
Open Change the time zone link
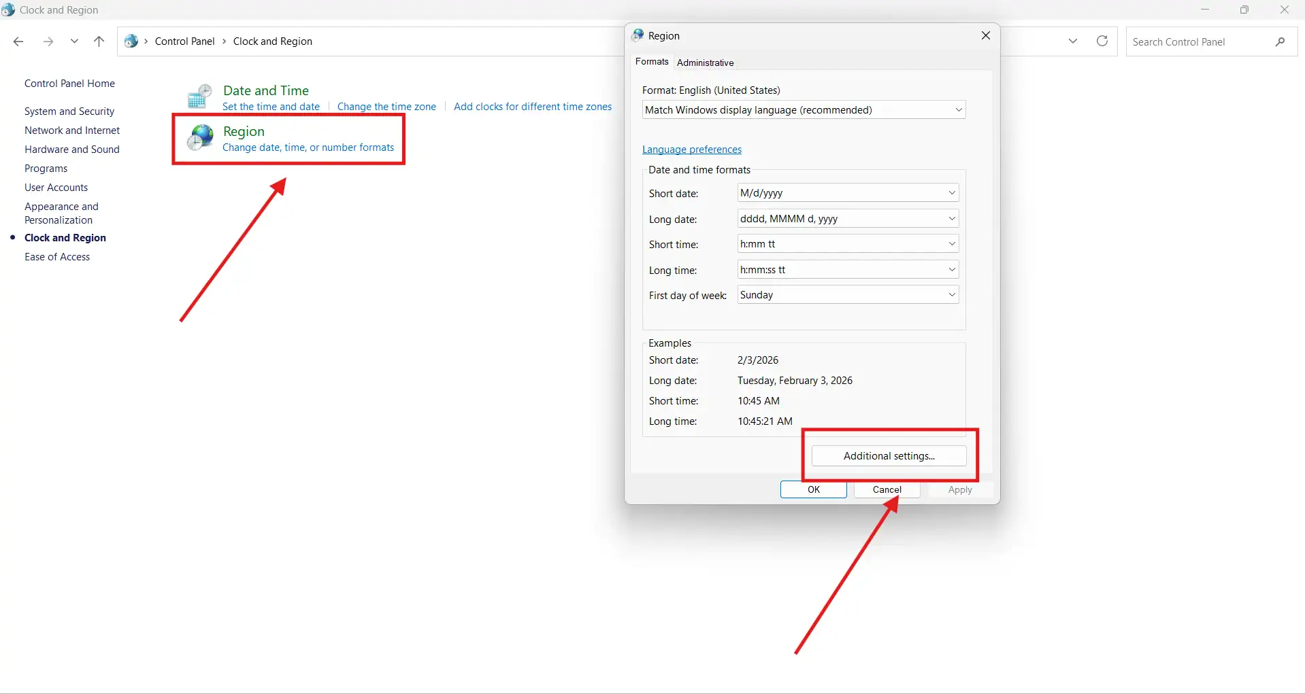point(386,107)
